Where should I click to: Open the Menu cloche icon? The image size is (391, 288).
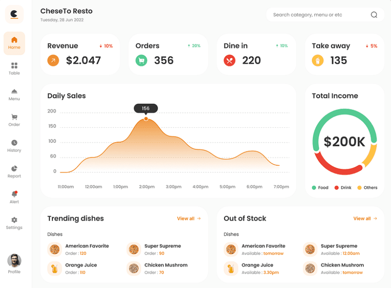click(x=14, y=91)
